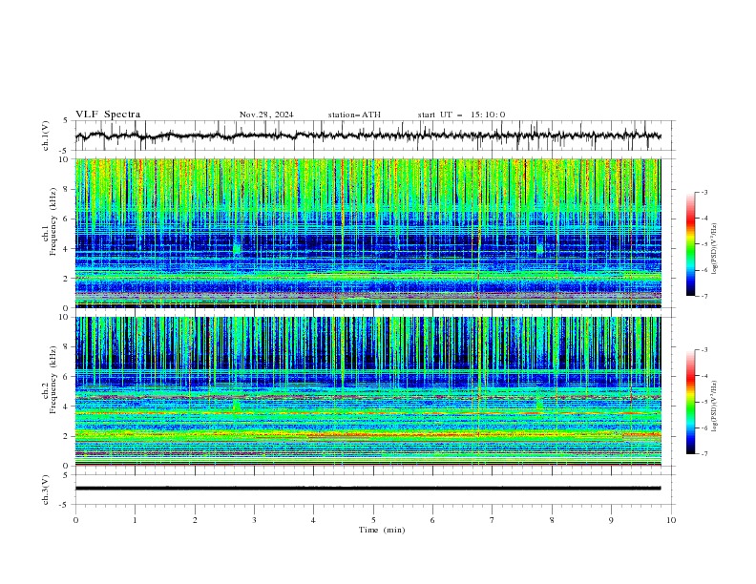Image resolution: width=756 pixels, height=584 pixels.
Task: Click the upper color bar beside ch.1 spectrogram
Action: (x=690, y=244)
